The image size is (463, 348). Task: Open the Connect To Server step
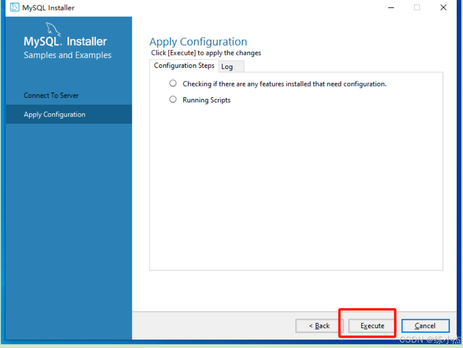click(x=51, y=95)
